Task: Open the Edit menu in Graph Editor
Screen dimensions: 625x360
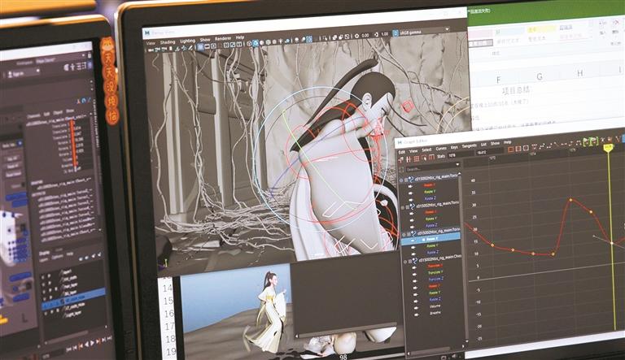Action: pyautogui.click(x=401, y=152)
